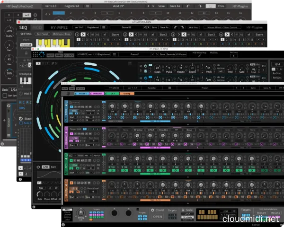Click the OPEN button under Chord
Screen dimensions: 284x227
[158, 217]
